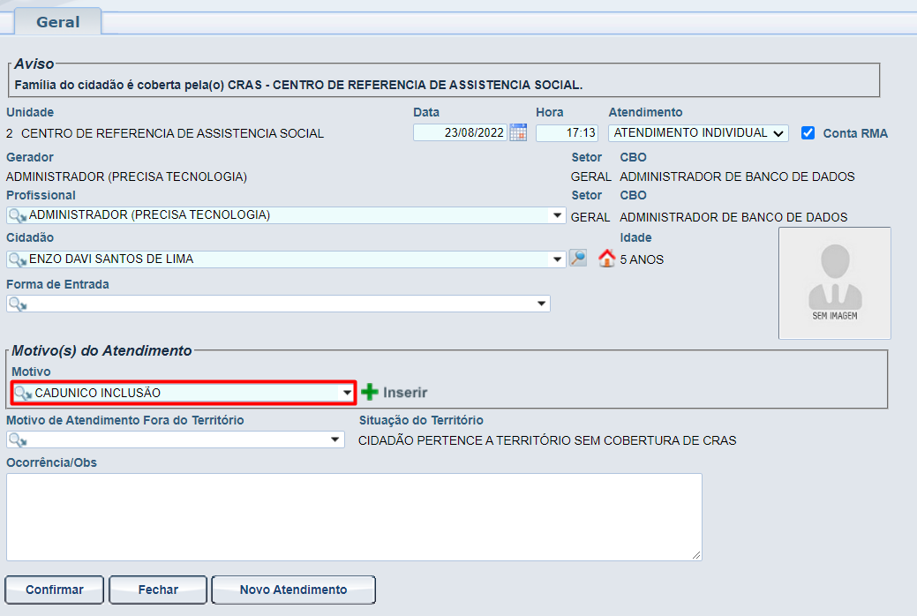The width and height of the screenshot is (917, 616).
Task: Open the Forma de Entrada dropdown arrow
Action: click(x=542, y=304)
